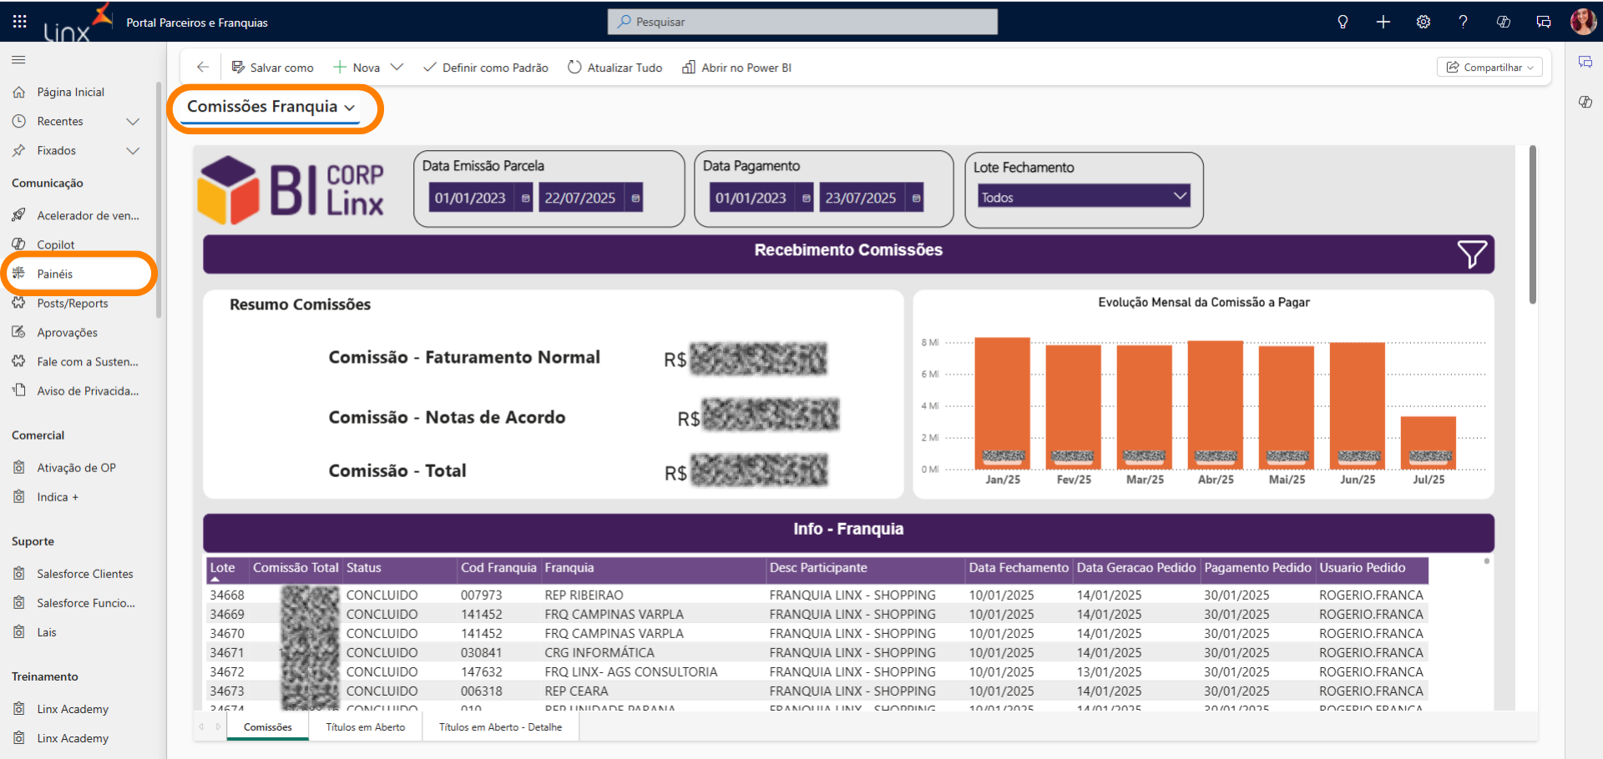Expand dropdown arrow next to Nova
Screen dimensions: 1603x759
pos(397,67)
